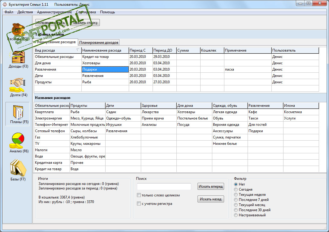Select Постельное белье under Для дома

point(194,118)
